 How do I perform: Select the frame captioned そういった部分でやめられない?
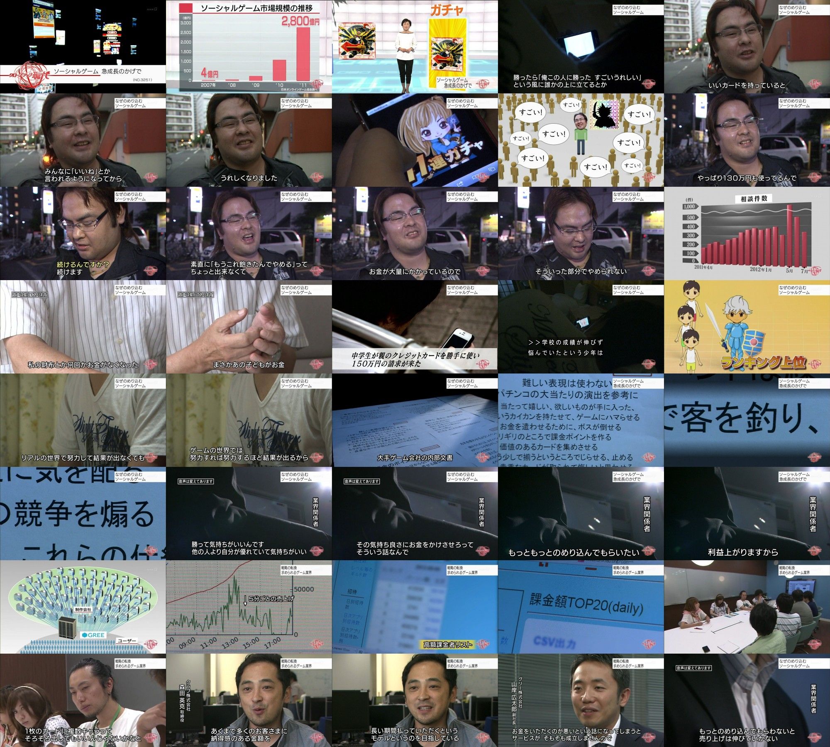pyautogui.click(x=581, y=233)
